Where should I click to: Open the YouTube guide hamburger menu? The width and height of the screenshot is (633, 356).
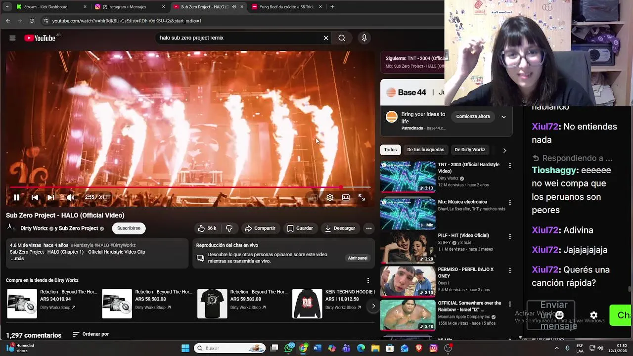click(12, 38)
